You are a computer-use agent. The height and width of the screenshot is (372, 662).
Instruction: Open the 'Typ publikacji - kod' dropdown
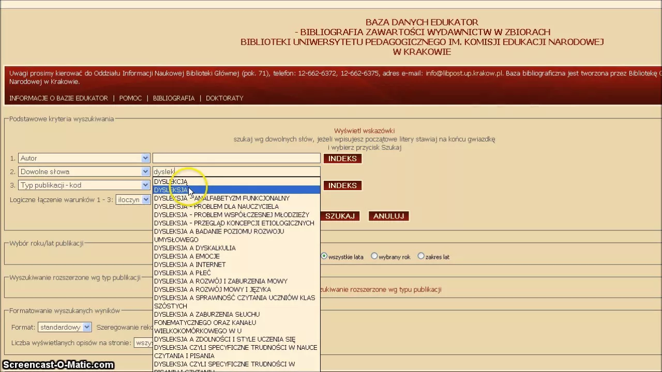[x=145, y=185]
